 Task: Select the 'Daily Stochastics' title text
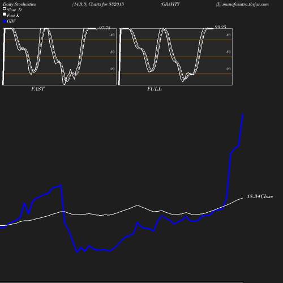[x=19, y=5]
